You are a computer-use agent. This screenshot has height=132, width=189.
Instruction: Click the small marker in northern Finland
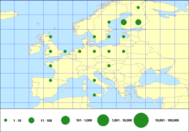pos(138,7)
